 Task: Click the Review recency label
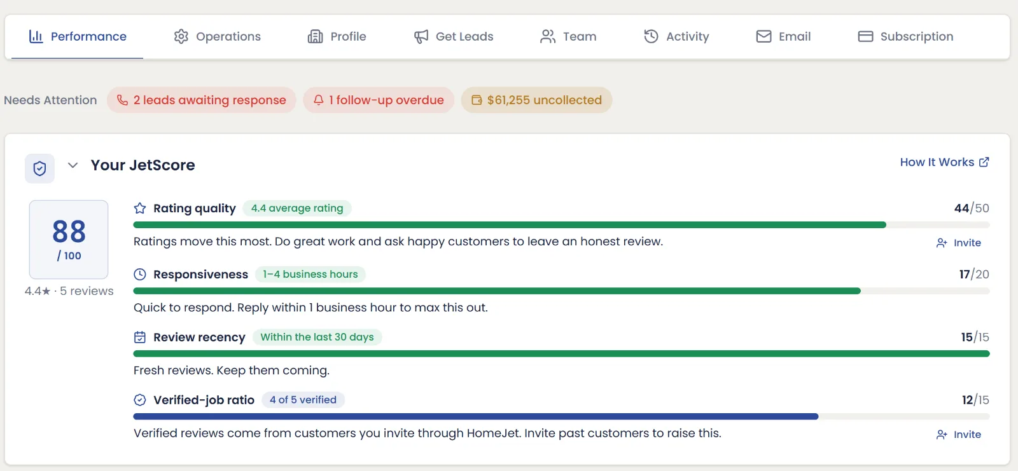tap(199, 338)
